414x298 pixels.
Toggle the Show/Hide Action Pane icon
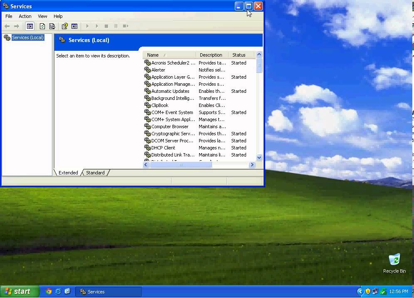point(74,26)
